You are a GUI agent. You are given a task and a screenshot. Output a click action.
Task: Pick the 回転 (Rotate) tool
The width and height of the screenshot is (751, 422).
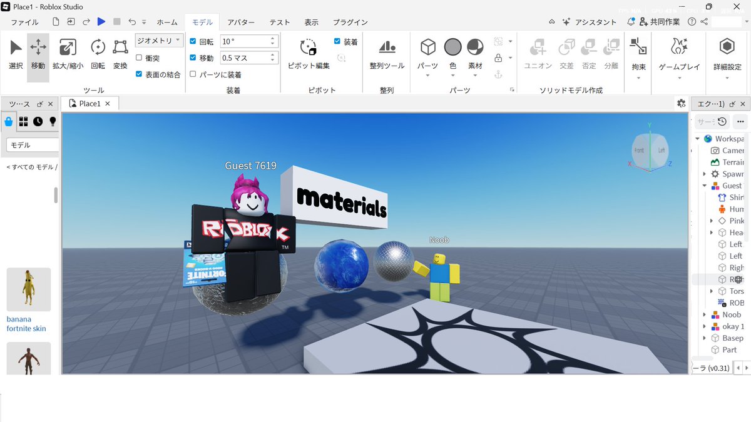tap(98, 55)
